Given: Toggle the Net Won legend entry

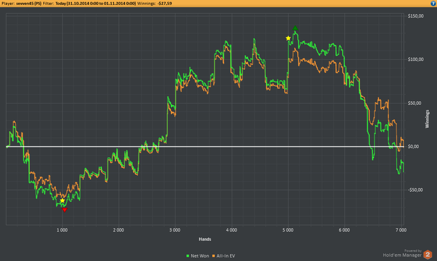Looking at the screenshot, I should click(198, 256).
